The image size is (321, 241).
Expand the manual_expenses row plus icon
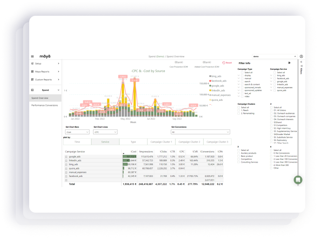click(x=66, y=172)
